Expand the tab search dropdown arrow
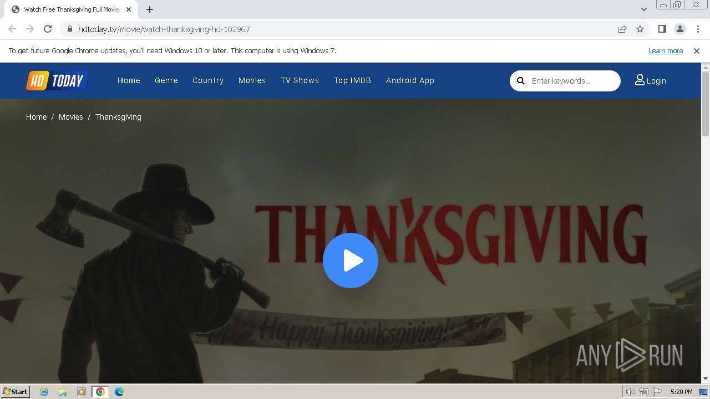The image size is (710, 399). (x=643, y=9)
